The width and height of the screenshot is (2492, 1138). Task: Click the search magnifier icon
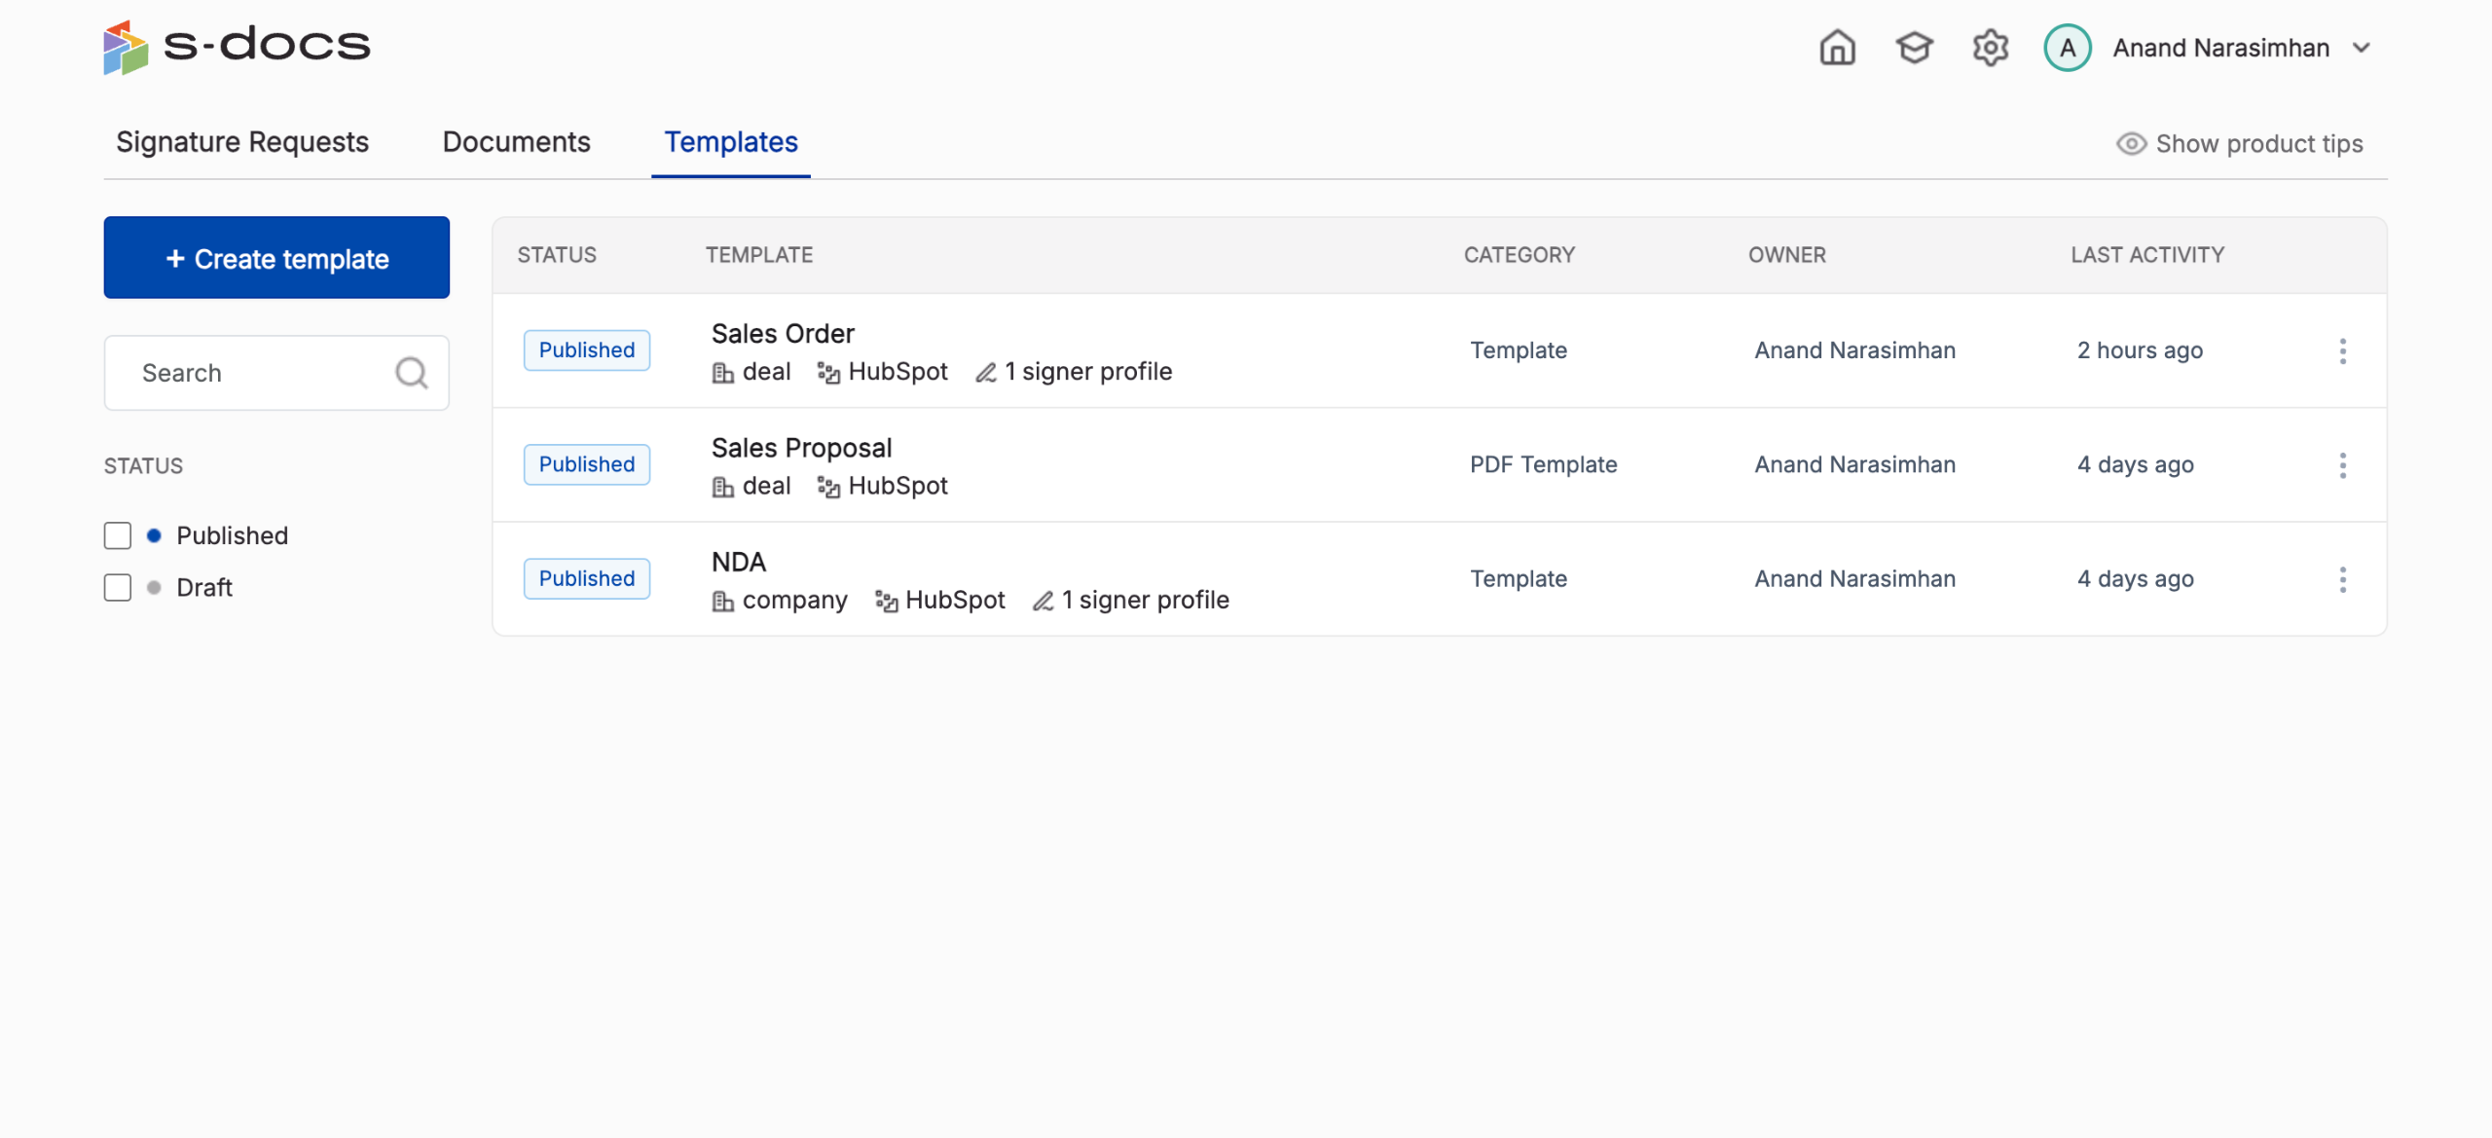[x=412, y=373]
